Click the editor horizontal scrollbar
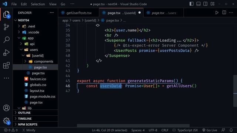The height and width of the screenshot is (133, 237). click(133, 126)
